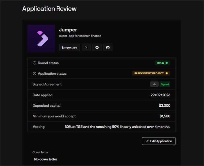Screen dimensions: 204x166
Task: Click the Cover letter label
Action: tap(40, 152)
